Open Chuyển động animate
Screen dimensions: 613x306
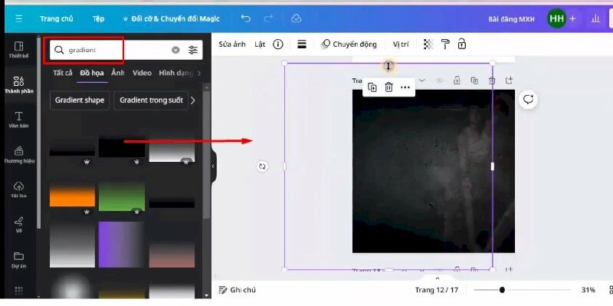pyautogui.click(x=349, y=44)
